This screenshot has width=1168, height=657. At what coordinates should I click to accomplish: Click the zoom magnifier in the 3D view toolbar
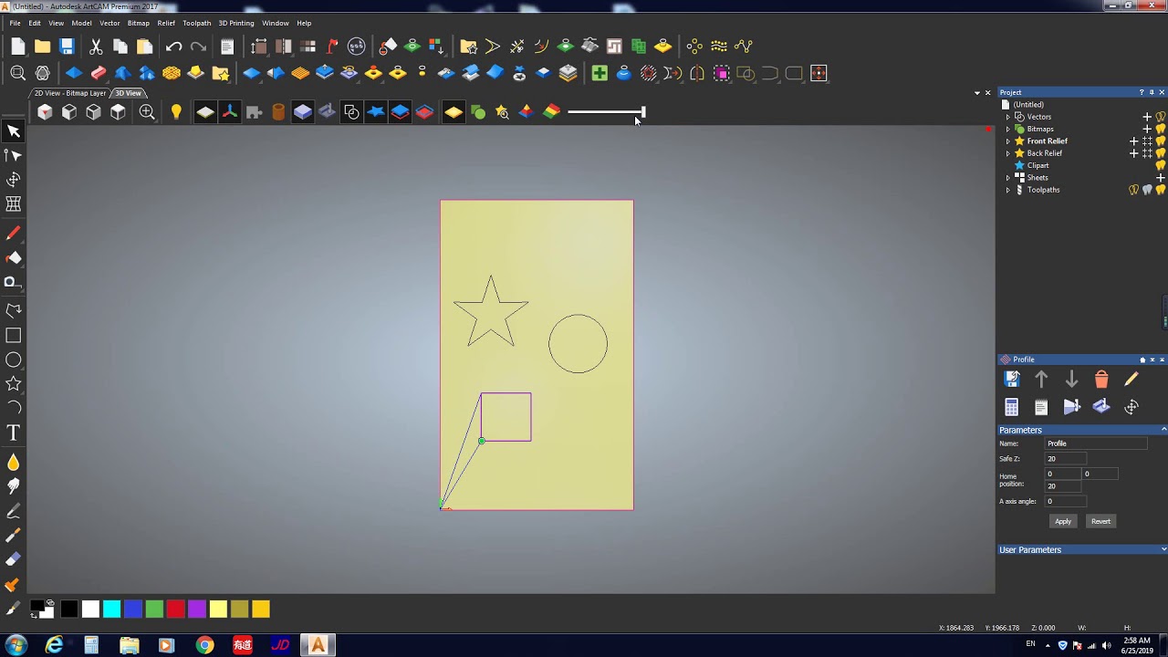coord(146,111)
